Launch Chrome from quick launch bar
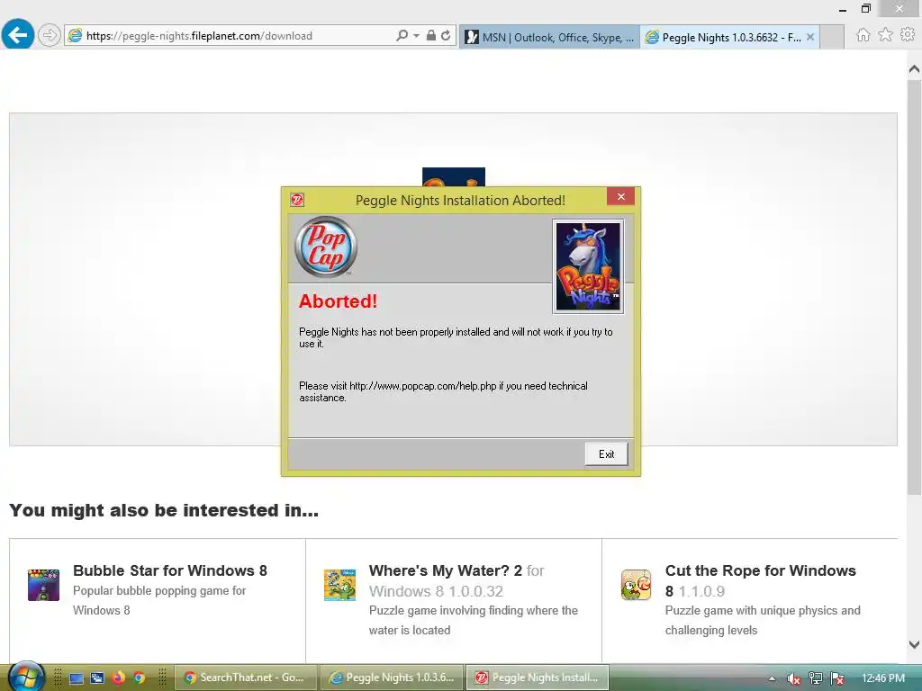This screenshot has height=691, width=922. click(x=140, y=678)
